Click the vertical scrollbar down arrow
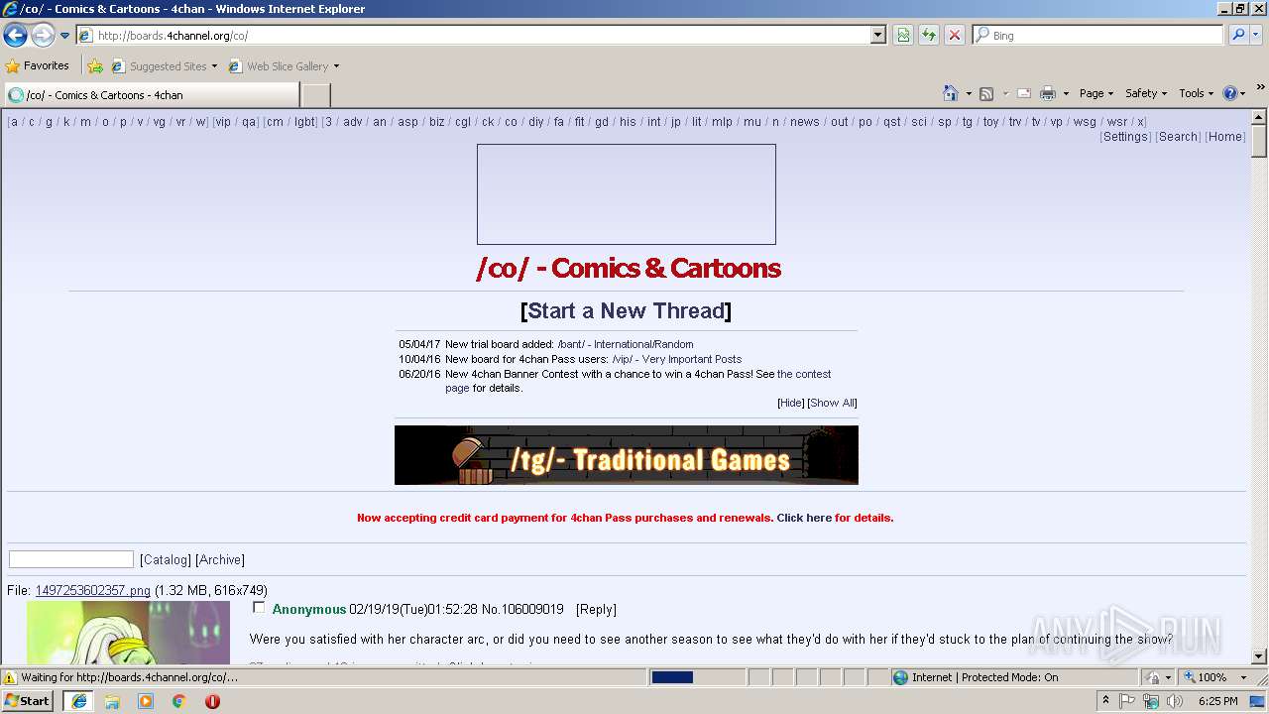 pyautogui.click(x=1259, y=655)
